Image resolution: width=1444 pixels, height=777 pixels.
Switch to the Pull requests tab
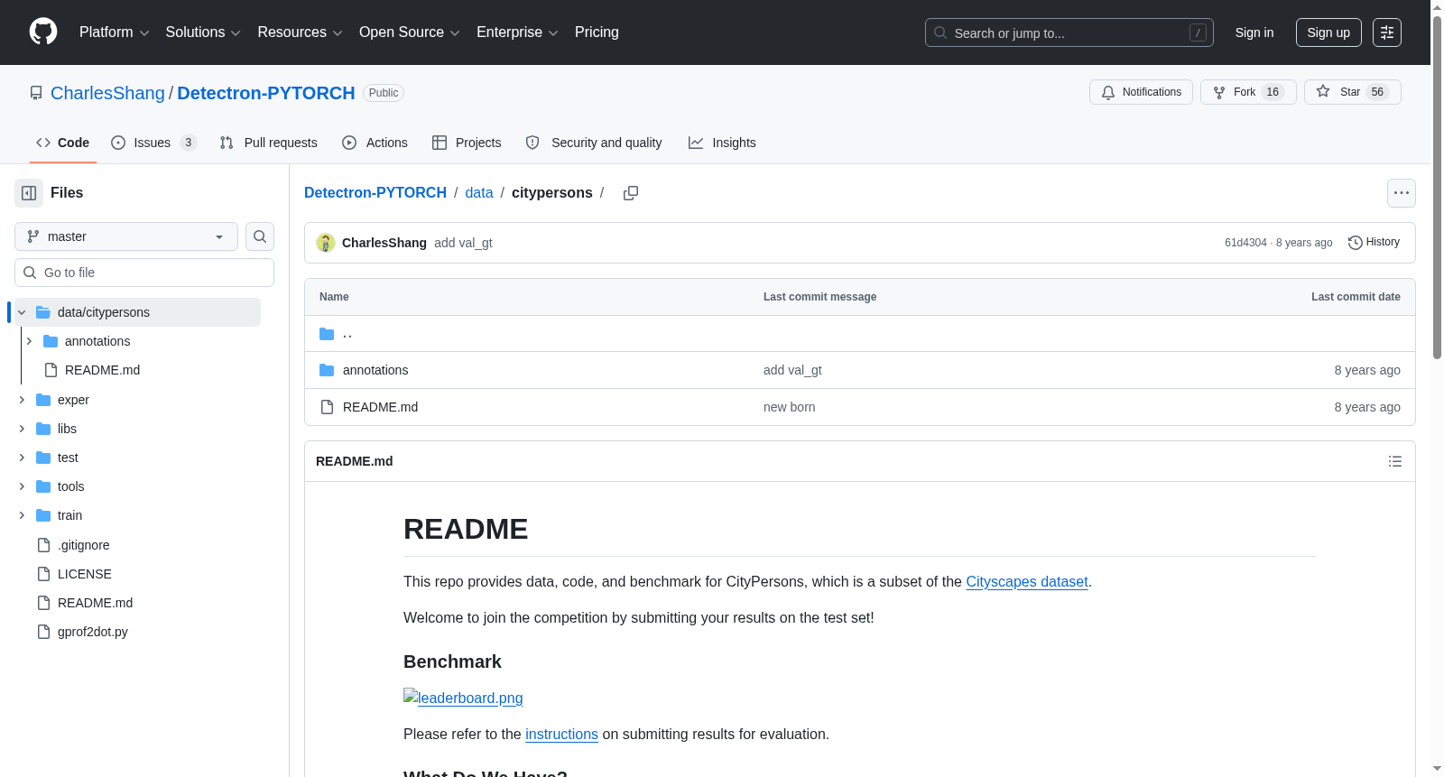269,143
